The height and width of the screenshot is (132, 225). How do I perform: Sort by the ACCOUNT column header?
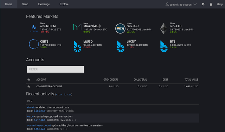coord(41,80)
